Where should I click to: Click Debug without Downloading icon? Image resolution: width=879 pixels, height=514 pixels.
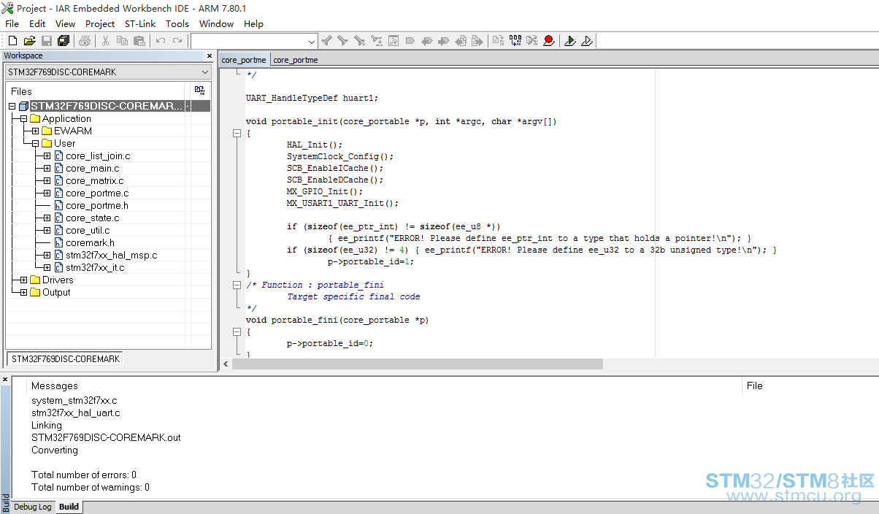point(587,41)
